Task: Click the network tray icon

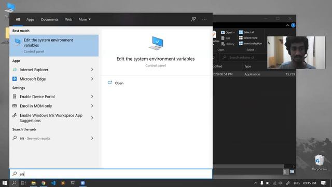Action: pos(274,183)
